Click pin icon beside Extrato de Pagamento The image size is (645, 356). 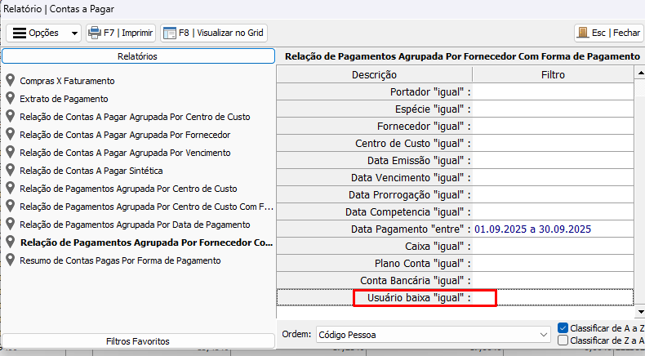click(x=10, y=99)
